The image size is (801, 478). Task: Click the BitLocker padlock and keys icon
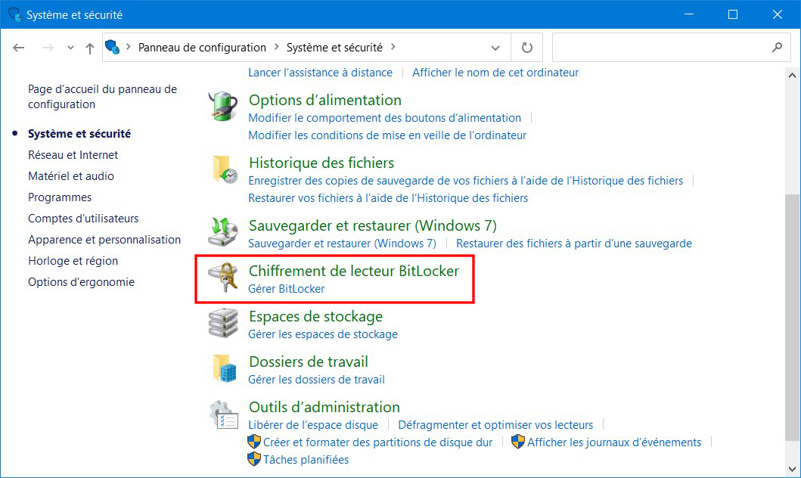(x=224, y=277)
